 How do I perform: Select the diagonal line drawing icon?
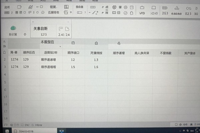point(94,13)
